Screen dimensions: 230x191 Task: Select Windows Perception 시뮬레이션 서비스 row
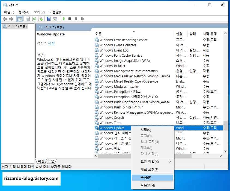pyautogui.click(x=159, y=97)
